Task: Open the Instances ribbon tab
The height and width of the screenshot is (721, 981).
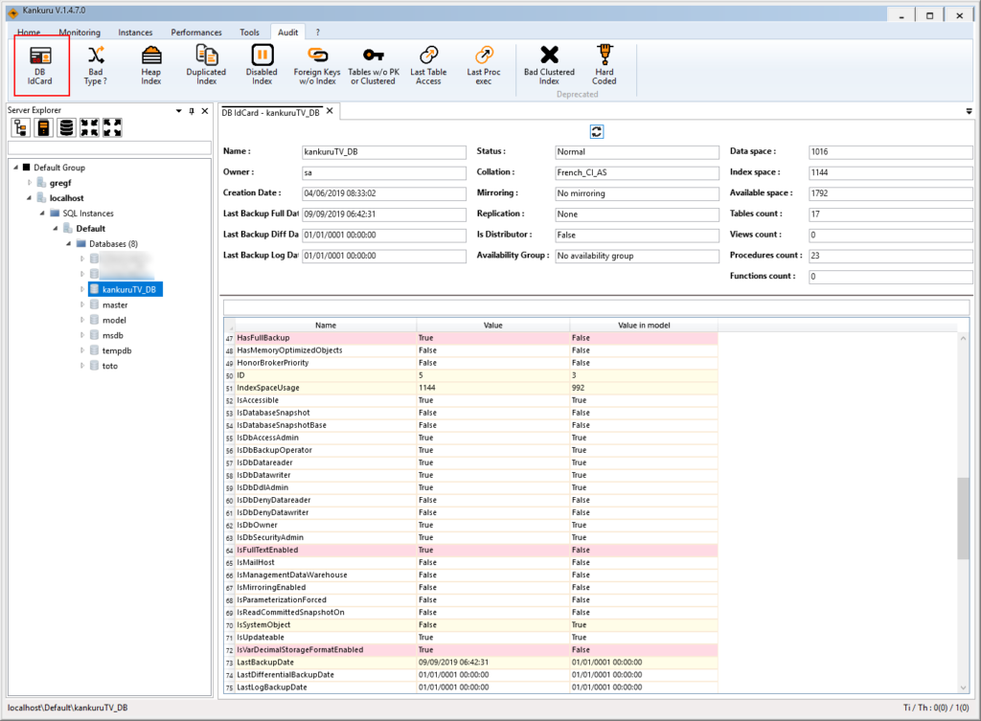Action: click(135, 33)
